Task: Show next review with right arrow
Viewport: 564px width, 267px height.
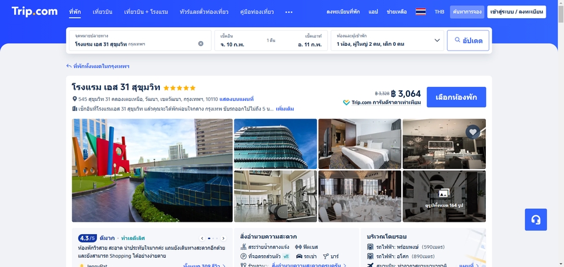Action: point(223,238)
